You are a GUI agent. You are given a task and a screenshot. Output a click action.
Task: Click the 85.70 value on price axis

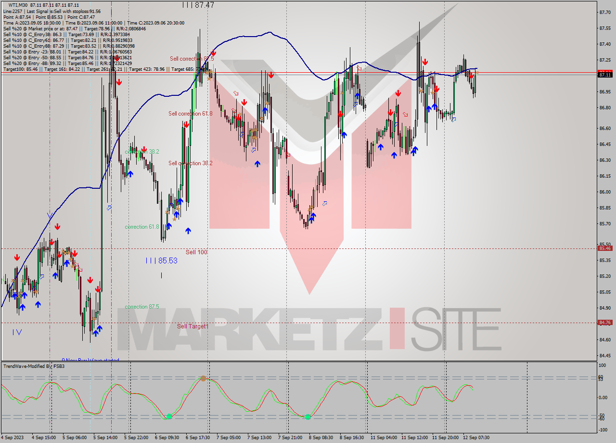[x=604, y=224]
